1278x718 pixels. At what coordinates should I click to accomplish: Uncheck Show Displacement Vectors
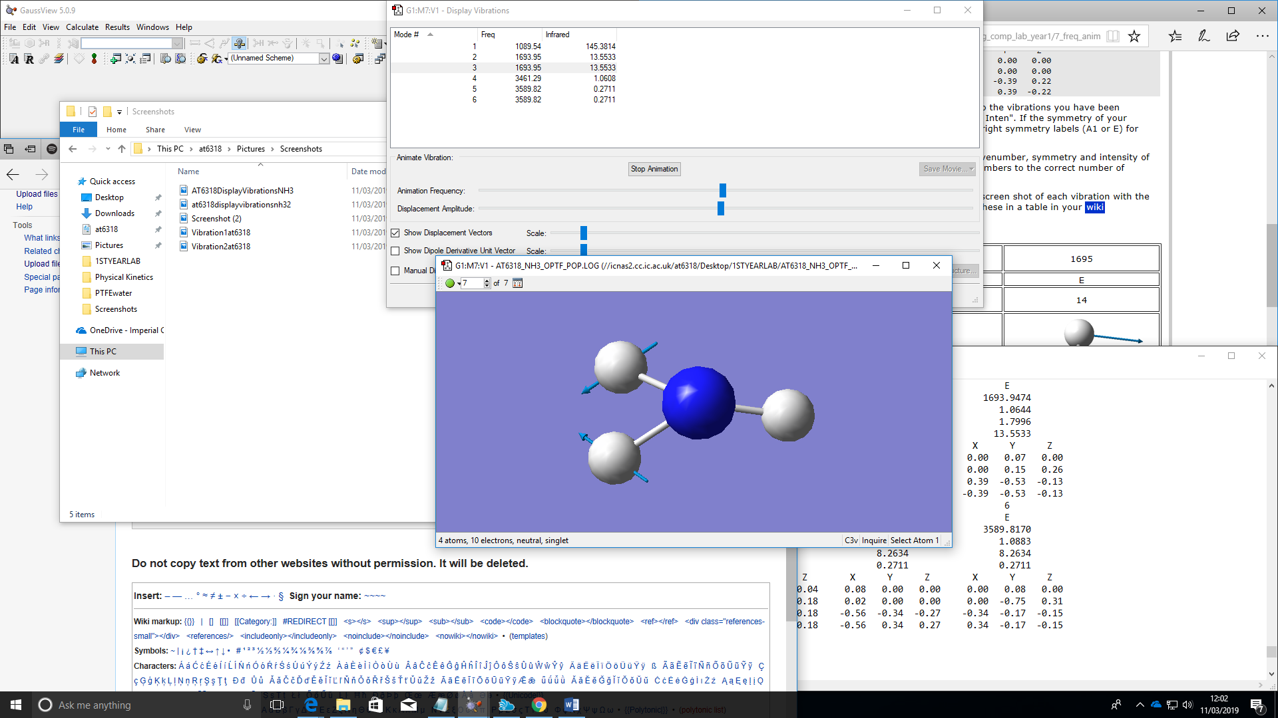point(395,233)
